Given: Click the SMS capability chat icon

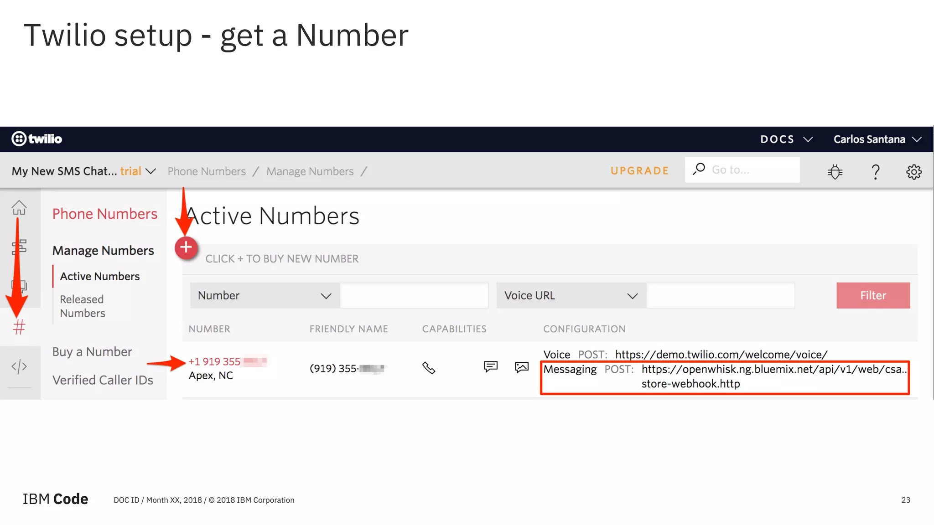Looking at the screenshot, I should coord(491,366).
